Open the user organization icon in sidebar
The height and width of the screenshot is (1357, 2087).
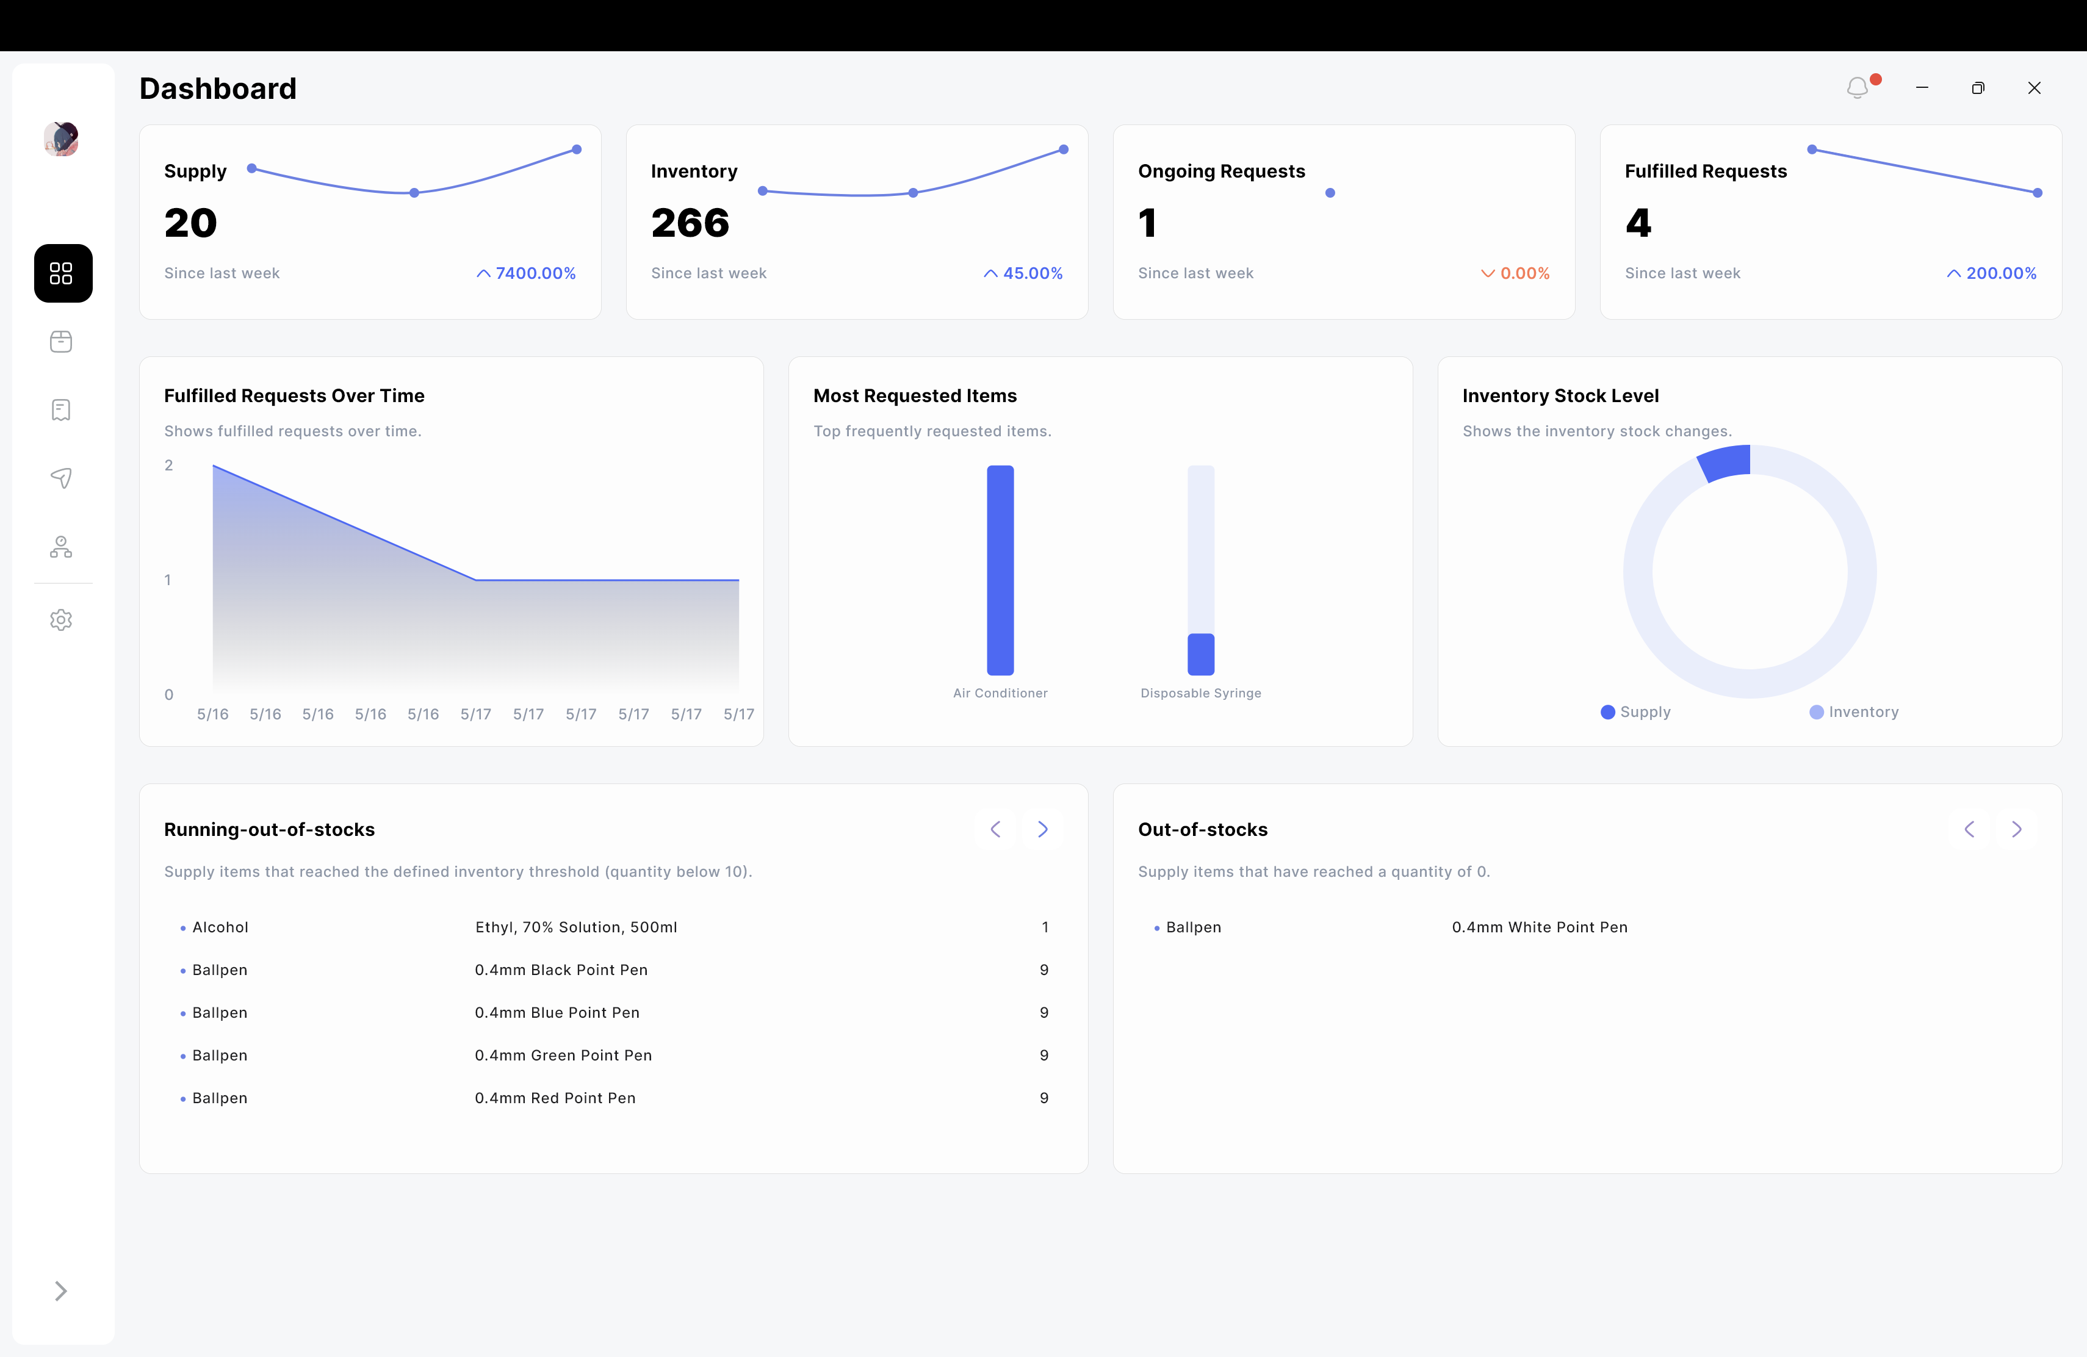tap(62, 547)
